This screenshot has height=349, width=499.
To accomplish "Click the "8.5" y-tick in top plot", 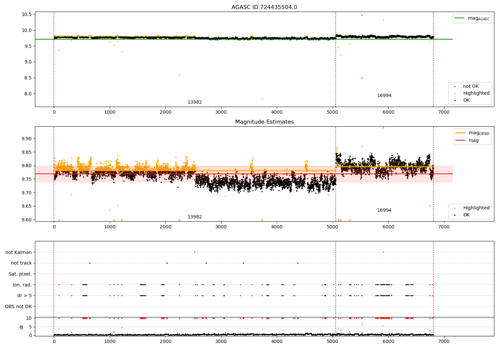I will point(28,78).
